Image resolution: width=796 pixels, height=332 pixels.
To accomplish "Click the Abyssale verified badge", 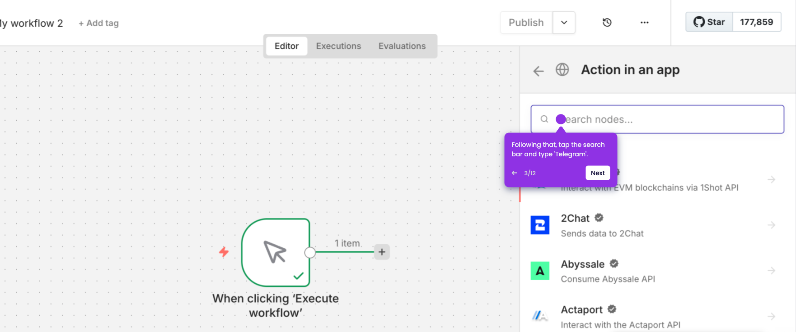I will coord(614,264).
